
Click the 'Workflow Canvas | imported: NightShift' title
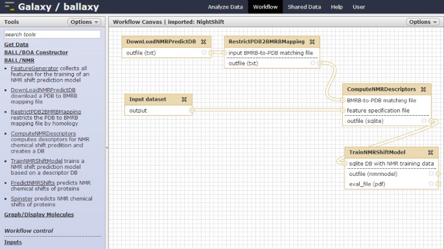[x=169, y=22]
